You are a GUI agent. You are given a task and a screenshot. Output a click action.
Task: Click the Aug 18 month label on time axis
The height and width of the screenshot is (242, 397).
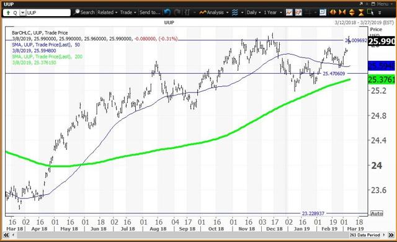pos(158,229)
